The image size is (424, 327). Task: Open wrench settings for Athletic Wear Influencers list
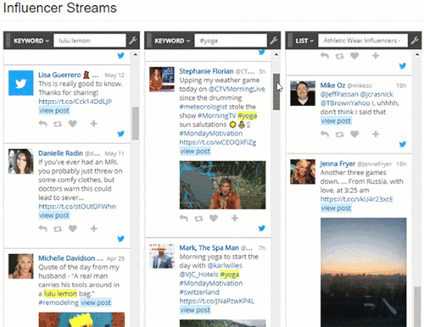pos(415,41)
